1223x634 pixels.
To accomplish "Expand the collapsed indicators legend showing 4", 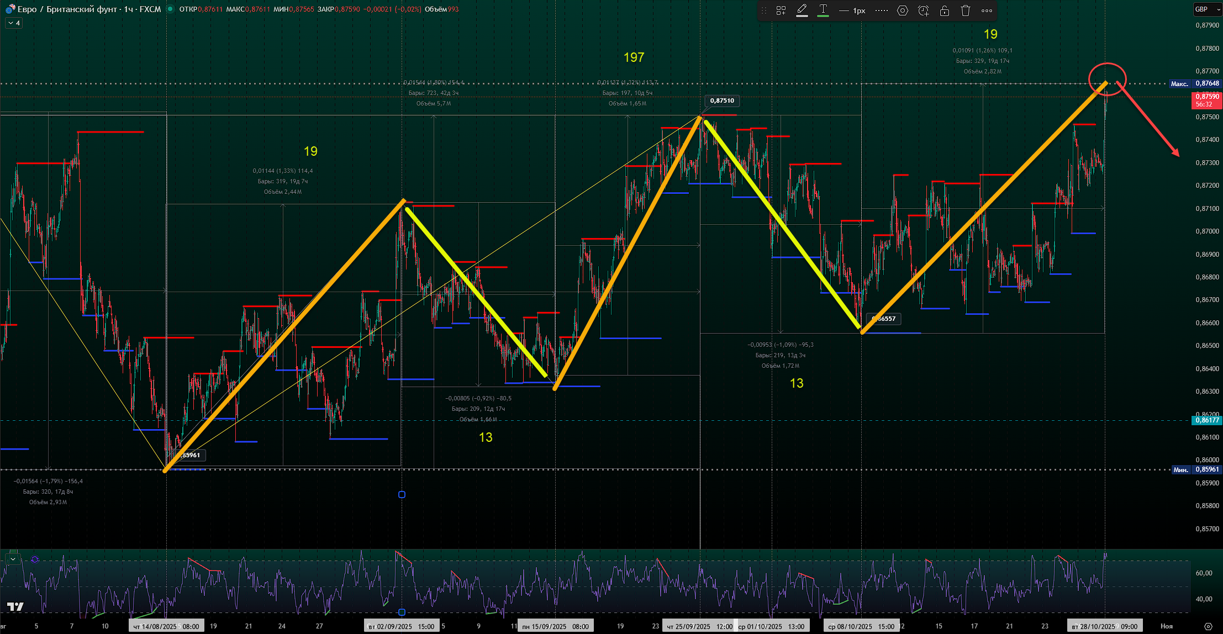I will tap(14, 23).
